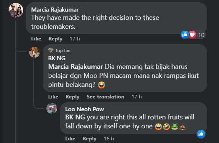219x143 pixels.
Task: Click the 16 h timestamp on last reply
Action: point(109,139)
